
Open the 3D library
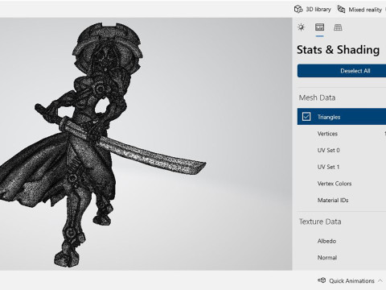point(313,10)
